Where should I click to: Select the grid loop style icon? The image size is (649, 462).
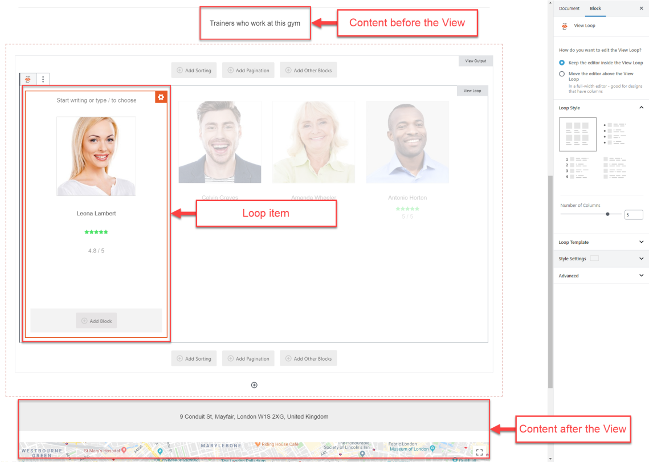[577, 134]
